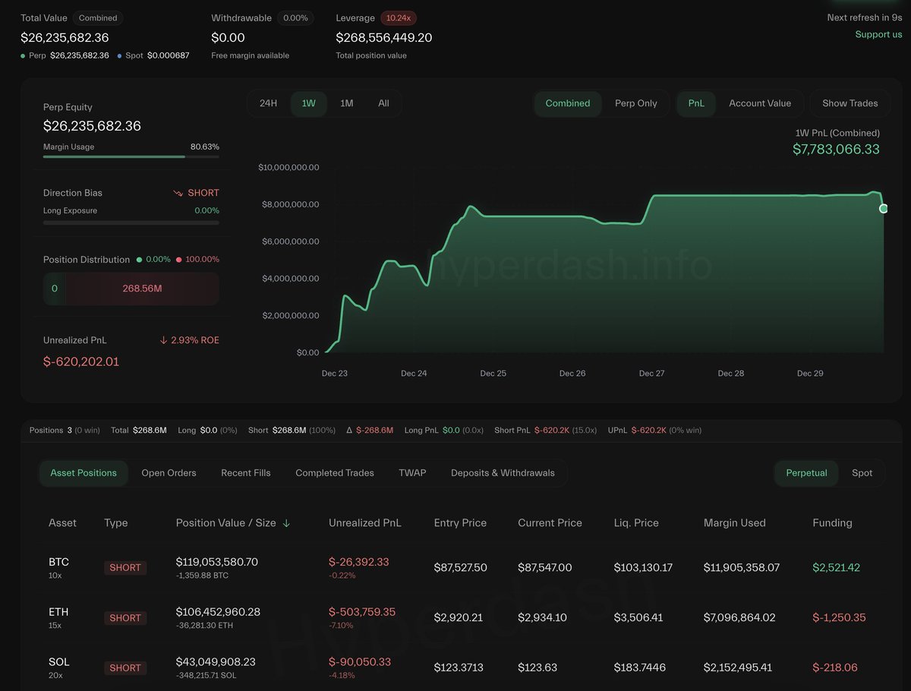Image resolution: width=911 pixels, height=691 pixels.
Task: Select the 1M time range
Action: [346, 103]
